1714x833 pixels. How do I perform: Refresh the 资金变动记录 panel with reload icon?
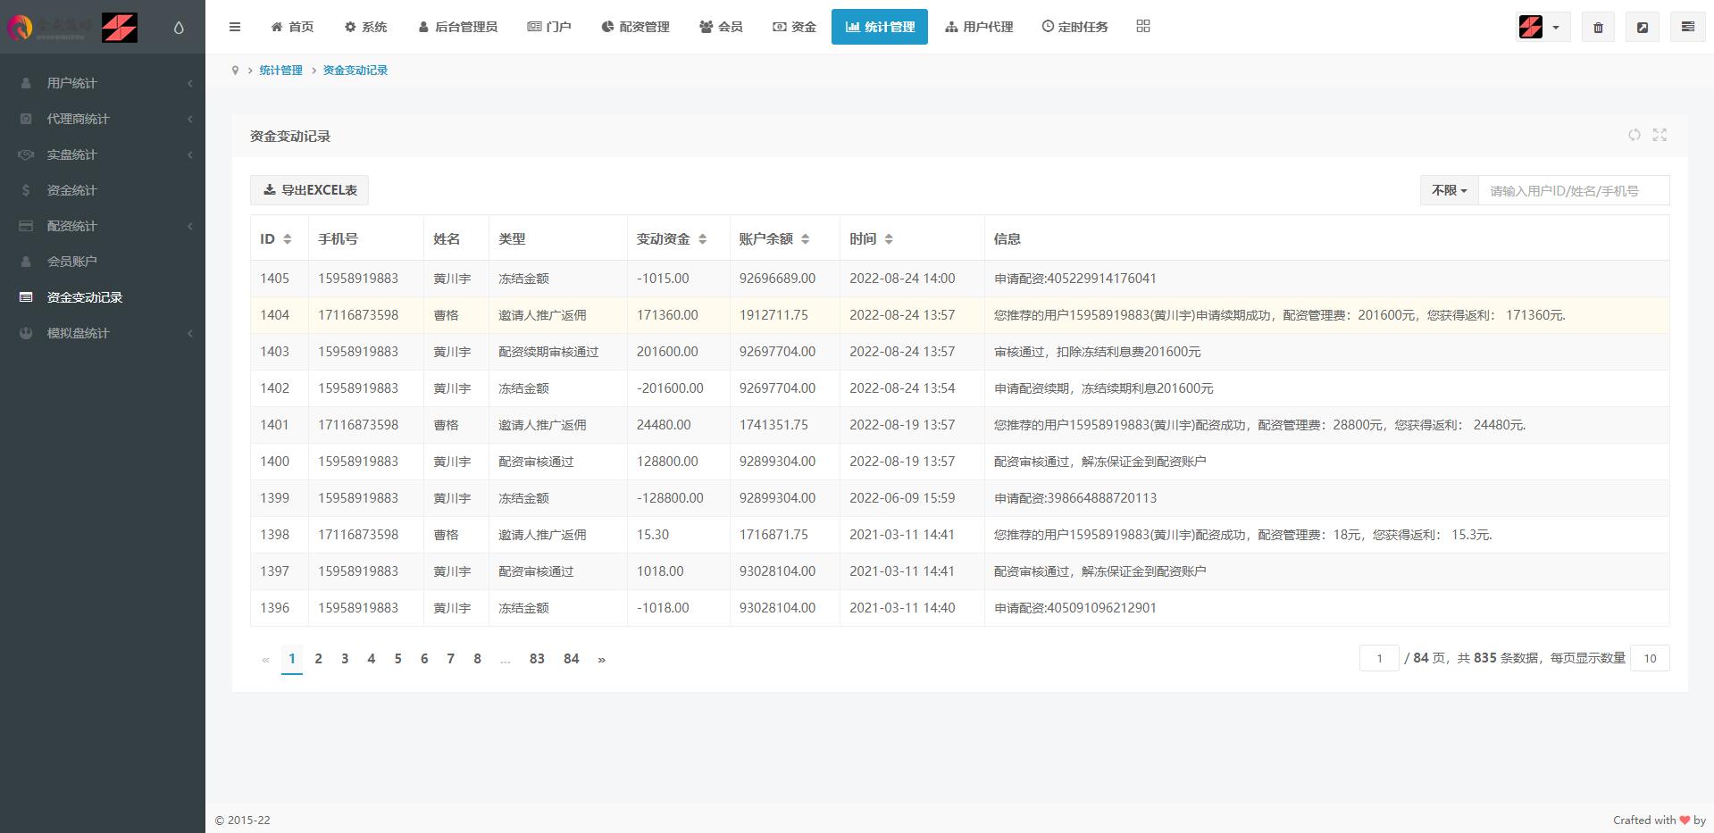coord(1634,135)
